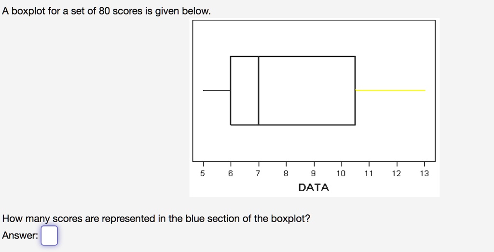Click the axis tick label 9

(x=314, y=173)
